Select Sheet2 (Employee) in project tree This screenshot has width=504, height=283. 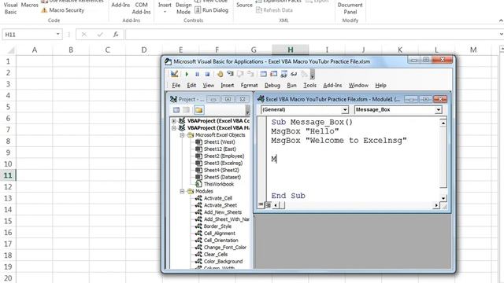224,156
